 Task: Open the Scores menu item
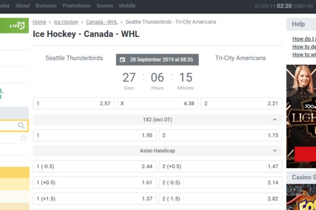pyautogui.click(x=105, y=6)
